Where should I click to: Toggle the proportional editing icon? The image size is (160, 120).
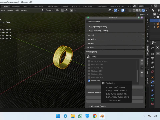tap(71, 10)
